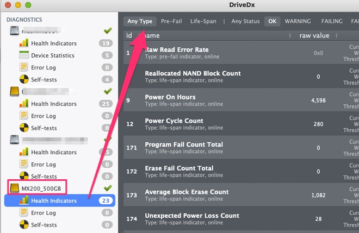Choose the Any Status filter
359x233 pixels.
coord(245,21)
